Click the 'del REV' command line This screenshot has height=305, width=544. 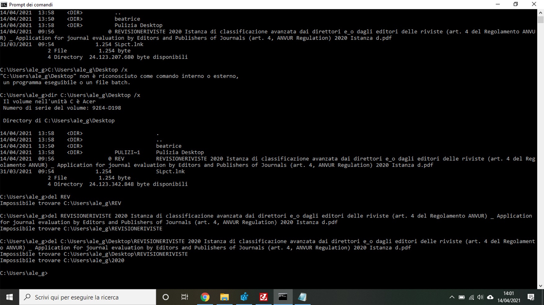point(35,197)
